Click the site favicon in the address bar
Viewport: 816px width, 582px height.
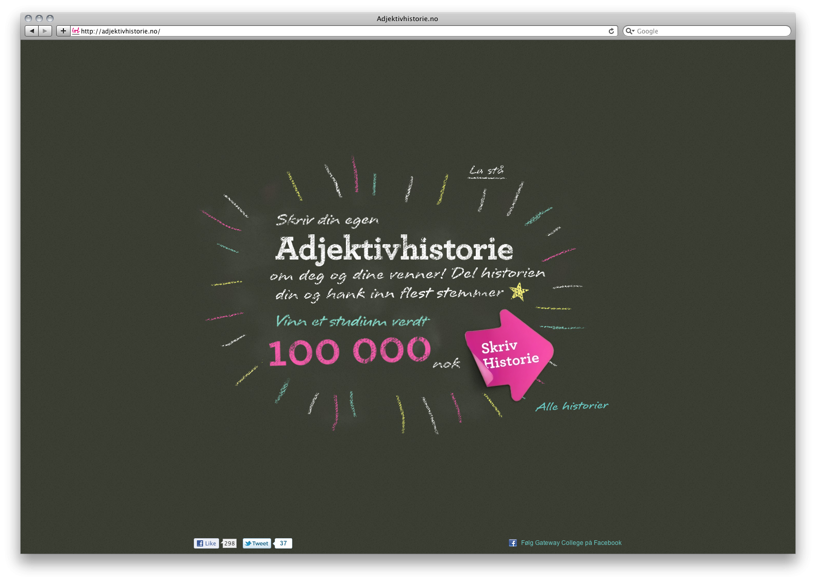76,31
